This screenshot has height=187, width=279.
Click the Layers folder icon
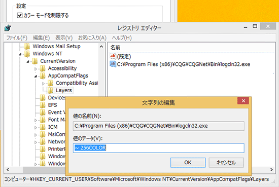tap(50, 91)
